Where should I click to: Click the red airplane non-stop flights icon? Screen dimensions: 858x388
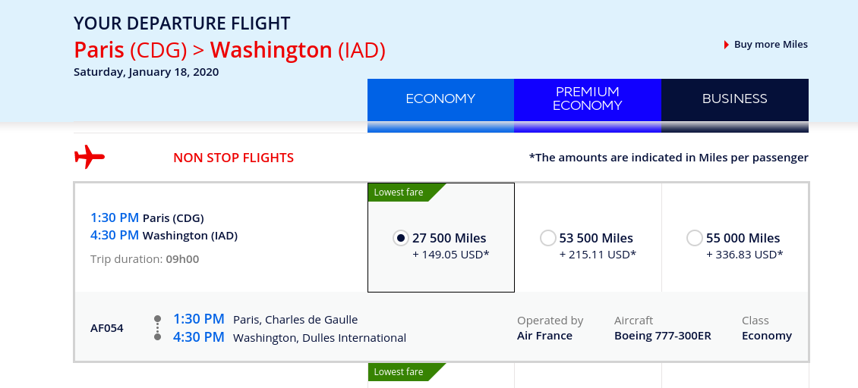click(x=89, y=158)
